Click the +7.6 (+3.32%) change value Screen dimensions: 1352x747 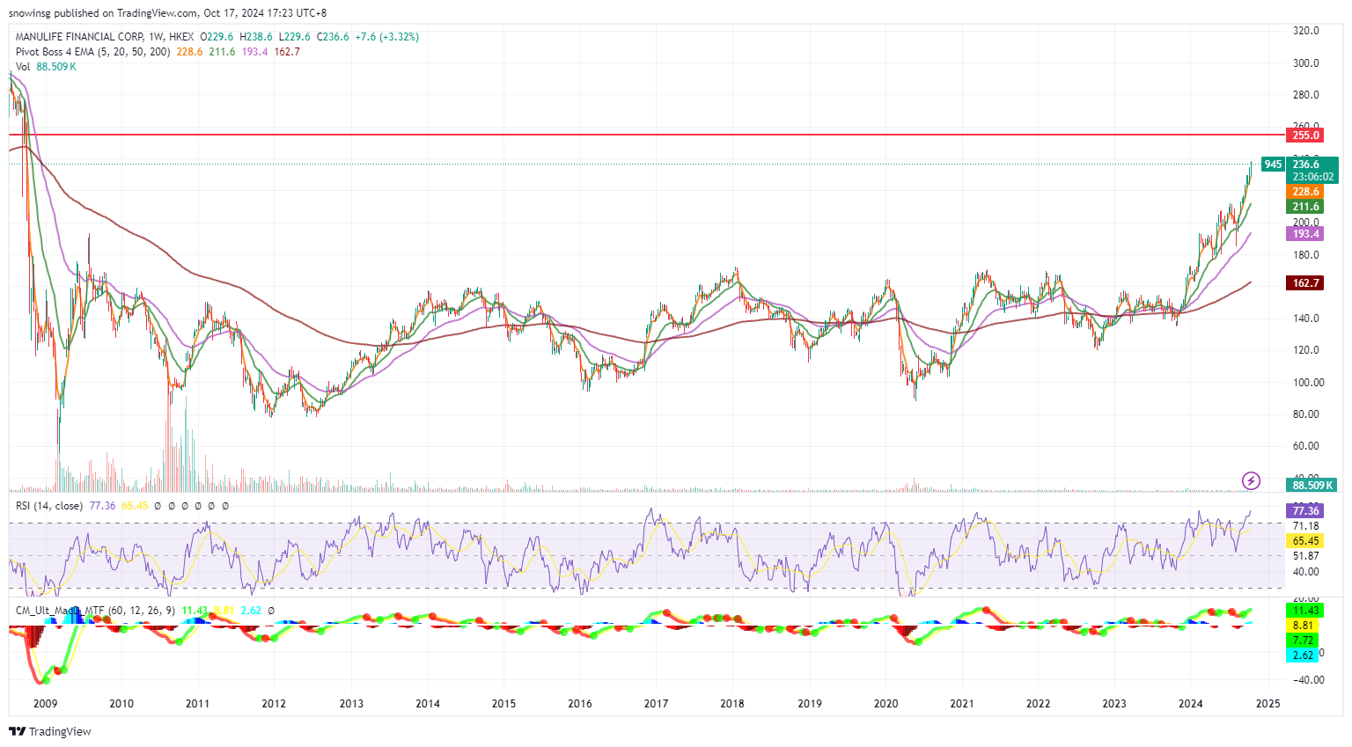(x=387, y=37)
